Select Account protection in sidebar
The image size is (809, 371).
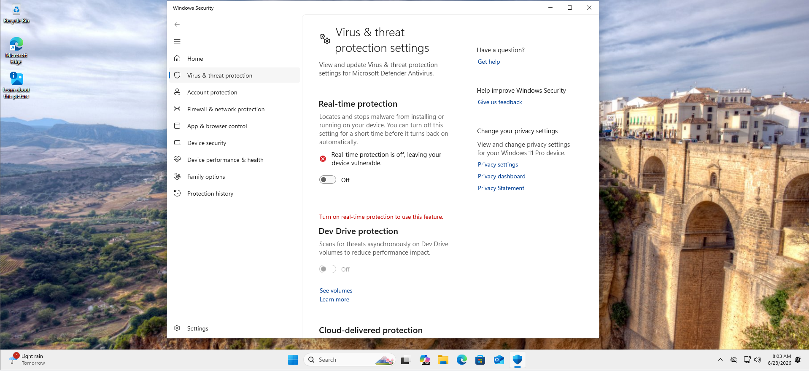[235, 92]
